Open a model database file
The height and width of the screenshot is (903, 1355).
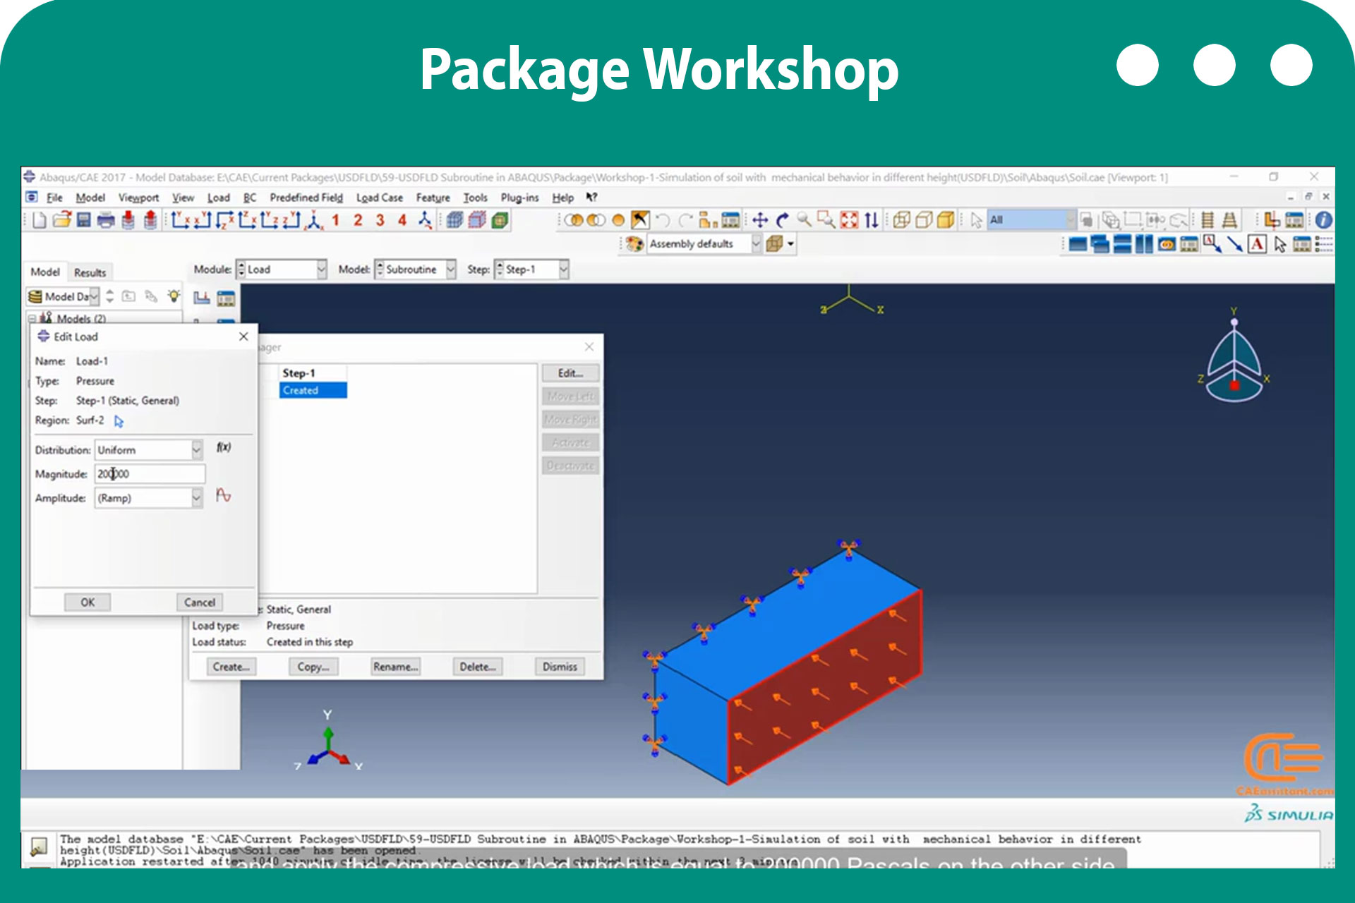61,220
